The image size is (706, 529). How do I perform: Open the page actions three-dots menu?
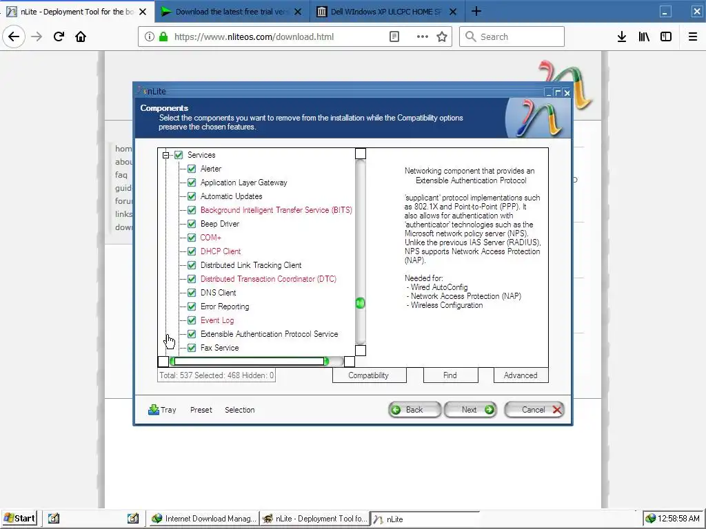[x=423, y=37]
